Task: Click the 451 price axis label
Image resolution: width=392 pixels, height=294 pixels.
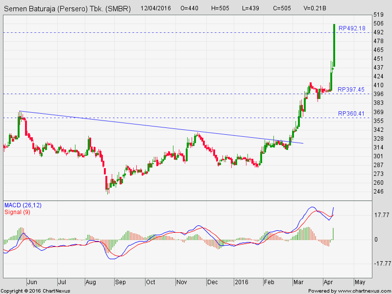Action: (x=378, y=59)
